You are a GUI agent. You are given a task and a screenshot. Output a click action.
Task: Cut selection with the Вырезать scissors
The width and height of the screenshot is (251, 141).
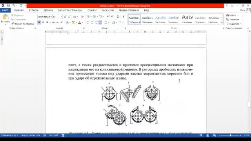17,15
